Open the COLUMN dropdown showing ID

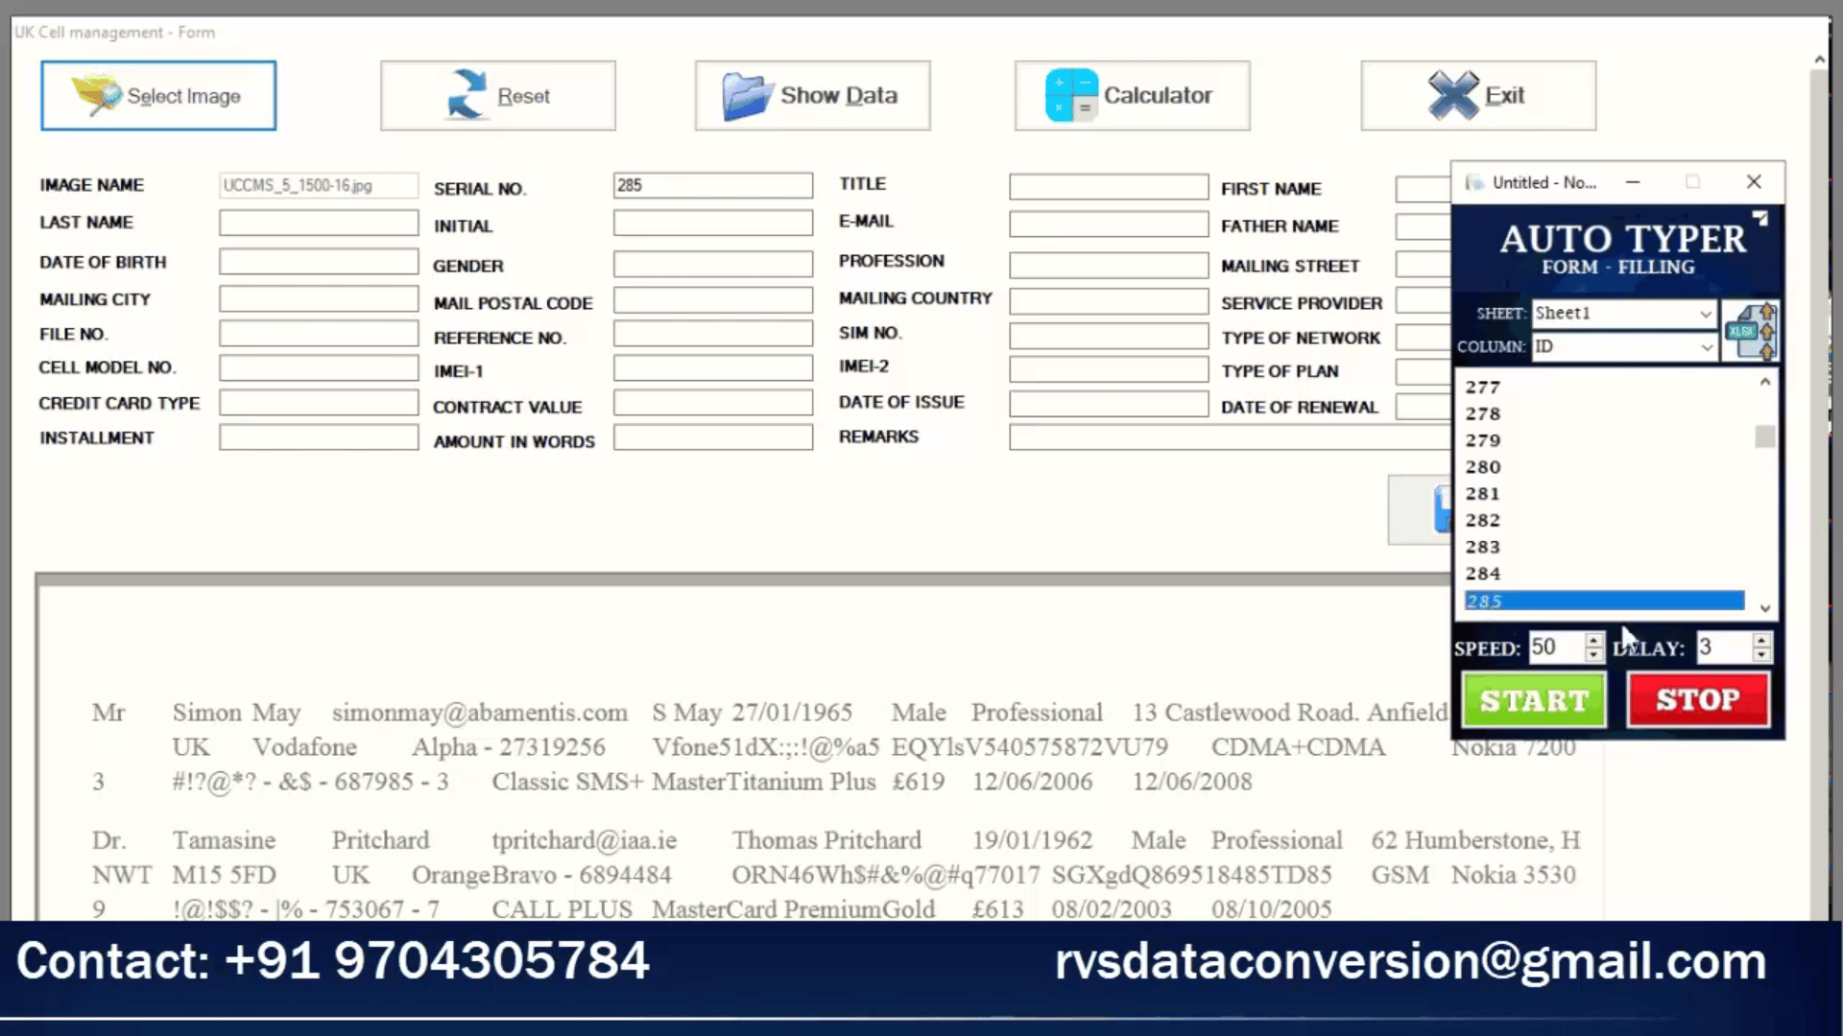[x=1623, y=346]
